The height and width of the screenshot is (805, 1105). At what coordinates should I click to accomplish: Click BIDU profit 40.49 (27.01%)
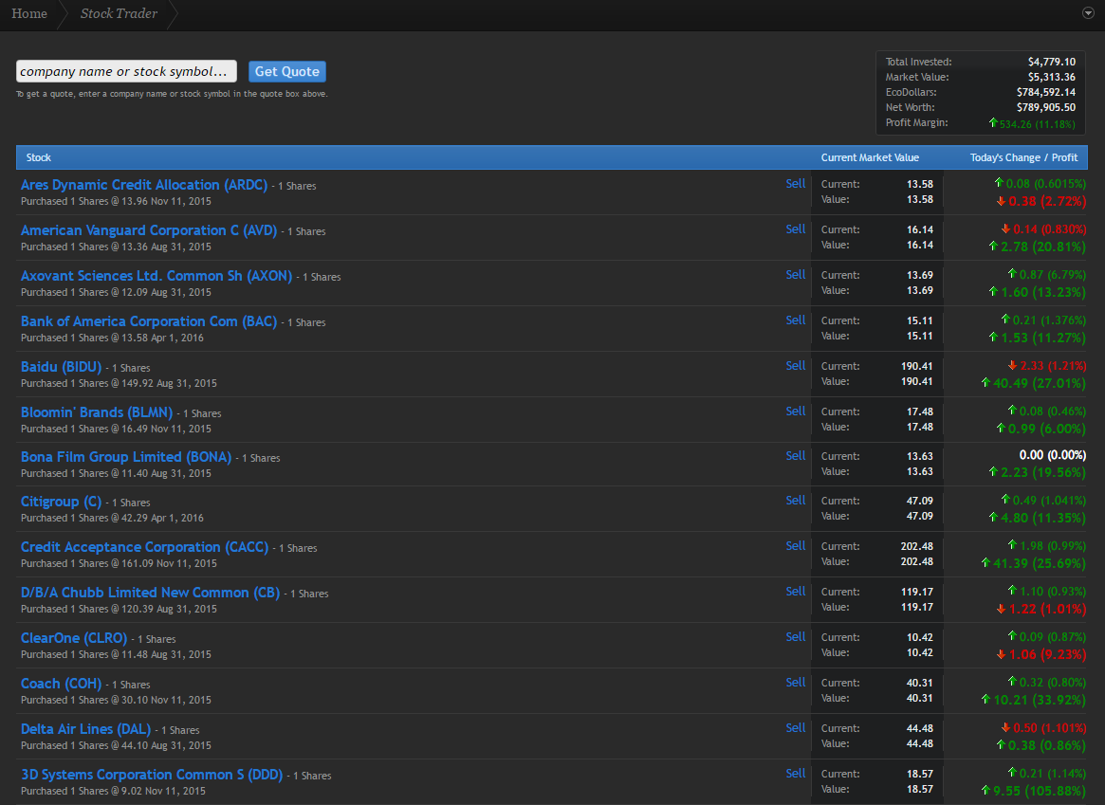pyautogui.click(x=1040, y=384)
